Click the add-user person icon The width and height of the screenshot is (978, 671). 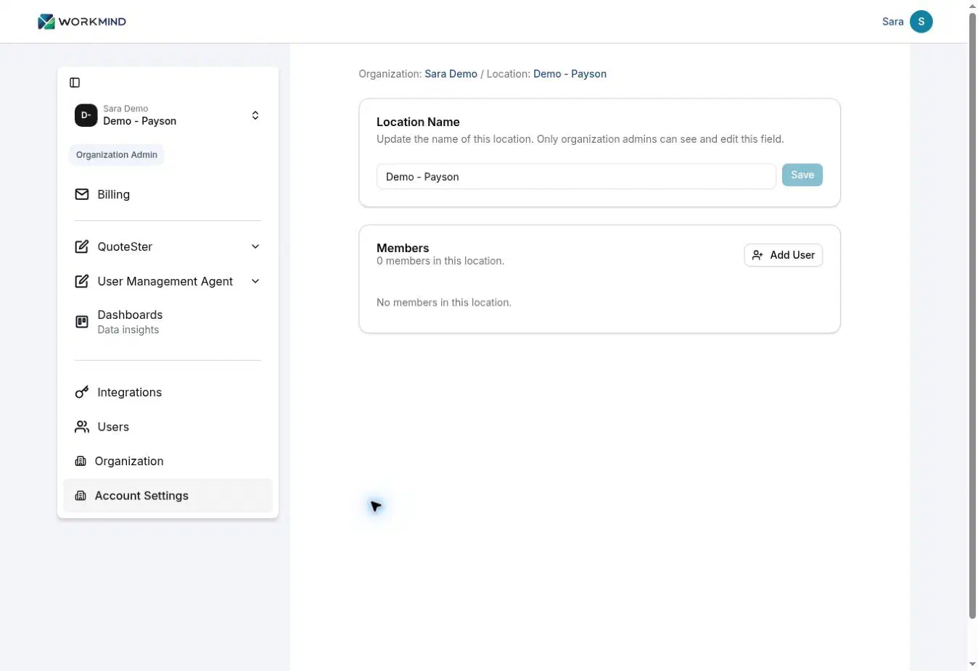click(757, 255)
